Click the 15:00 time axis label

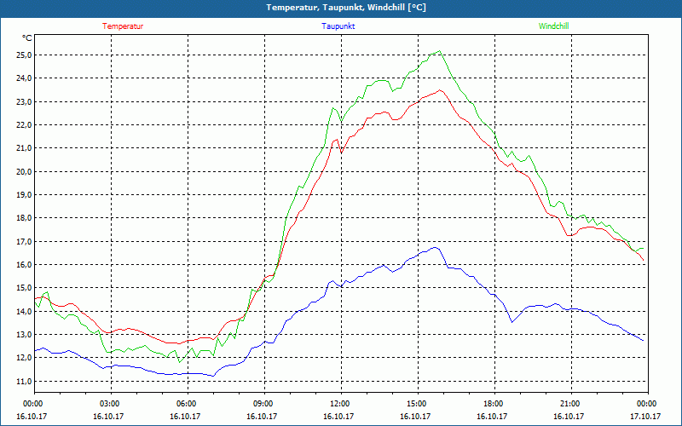point(418,404)
